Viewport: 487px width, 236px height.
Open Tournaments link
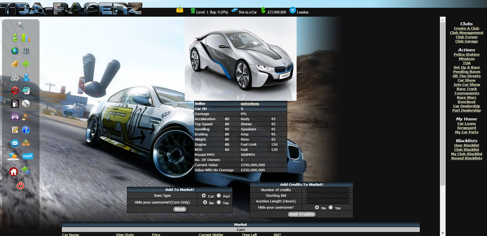[467, 93]
